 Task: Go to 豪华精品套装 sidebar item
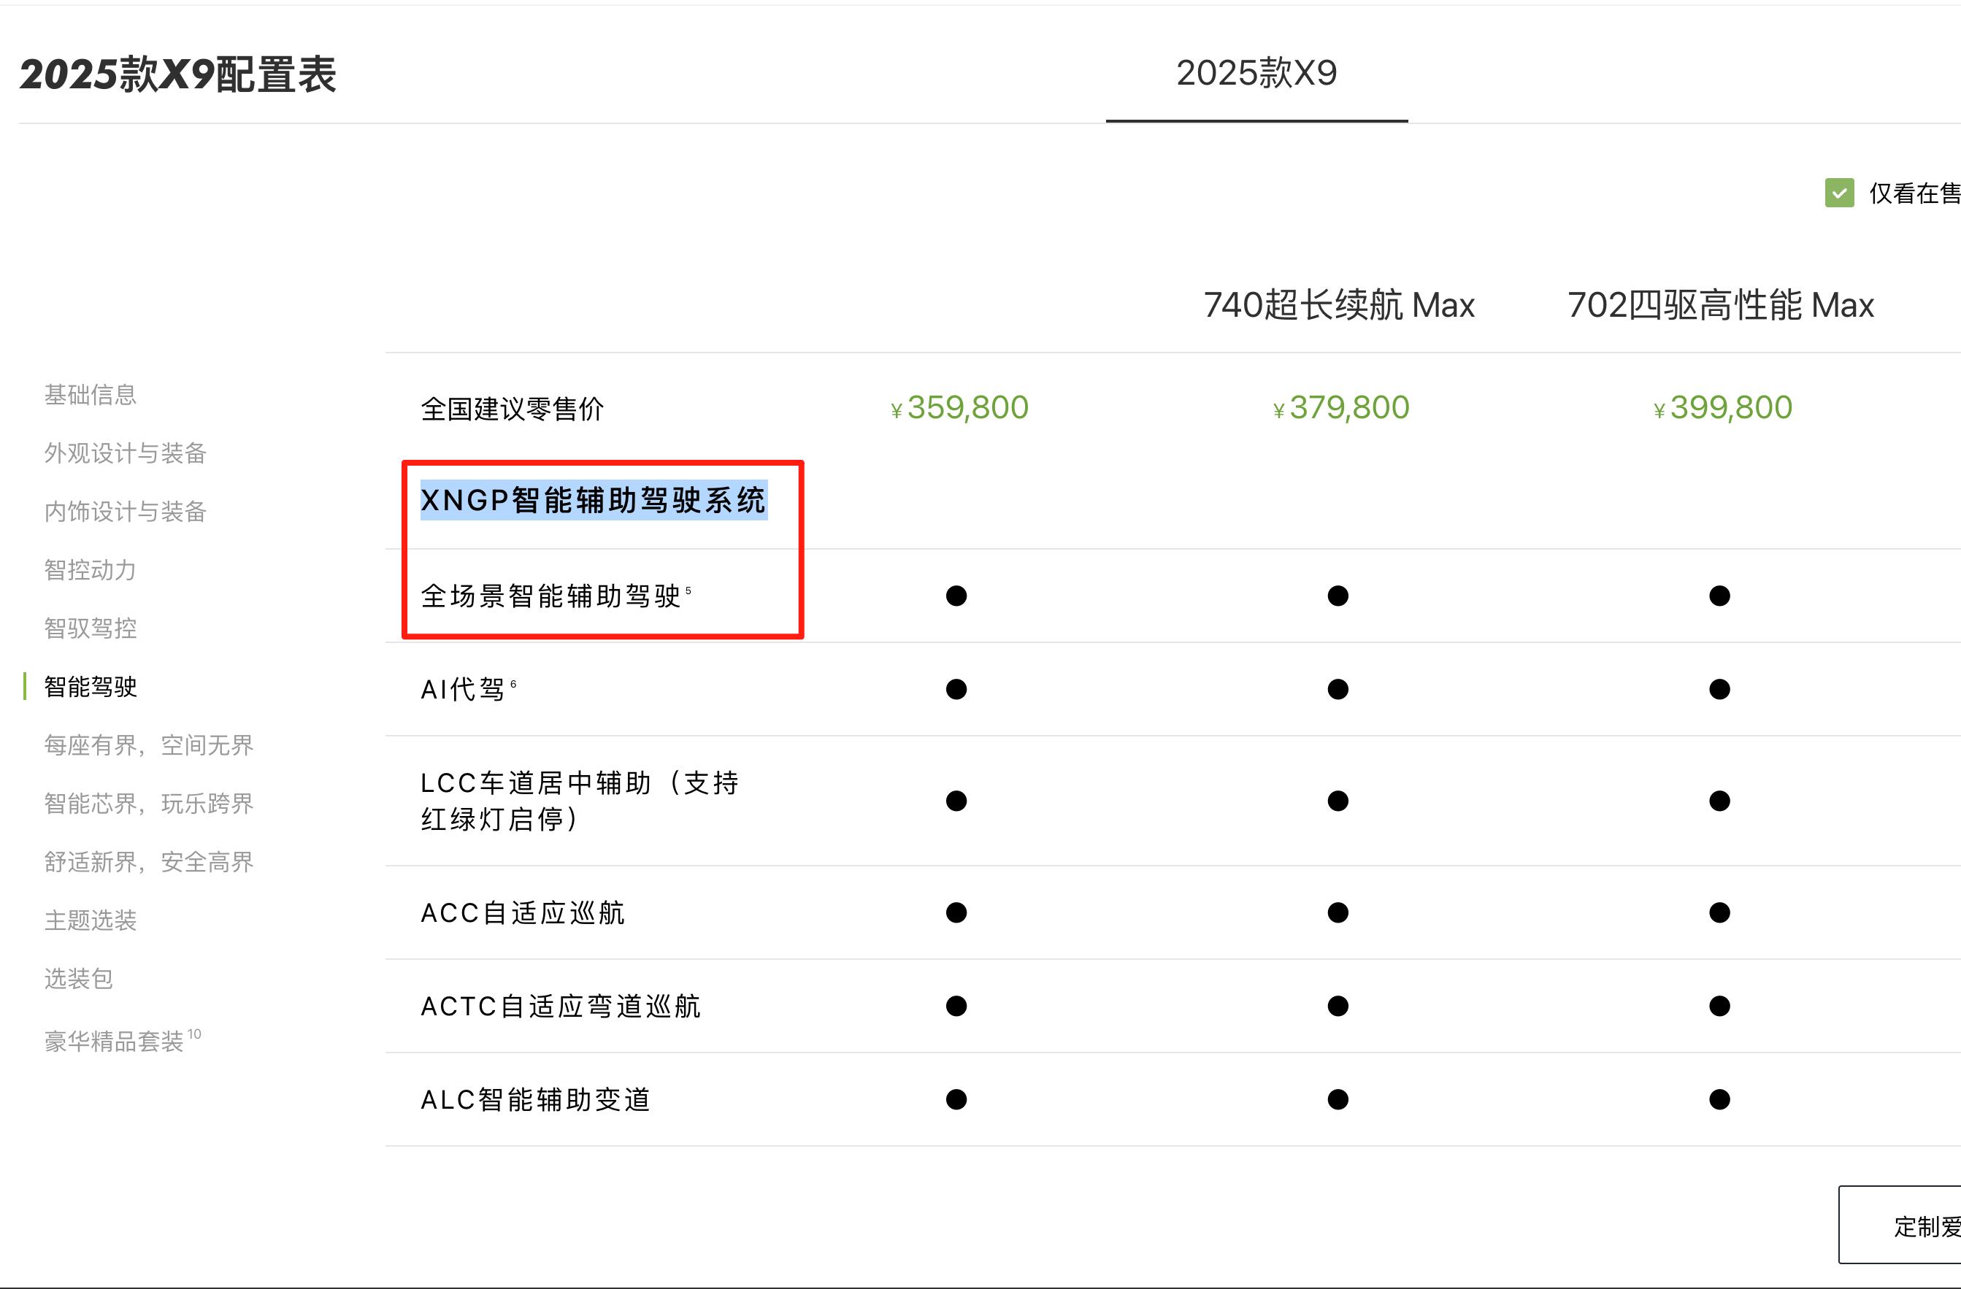click(122, 1040)
